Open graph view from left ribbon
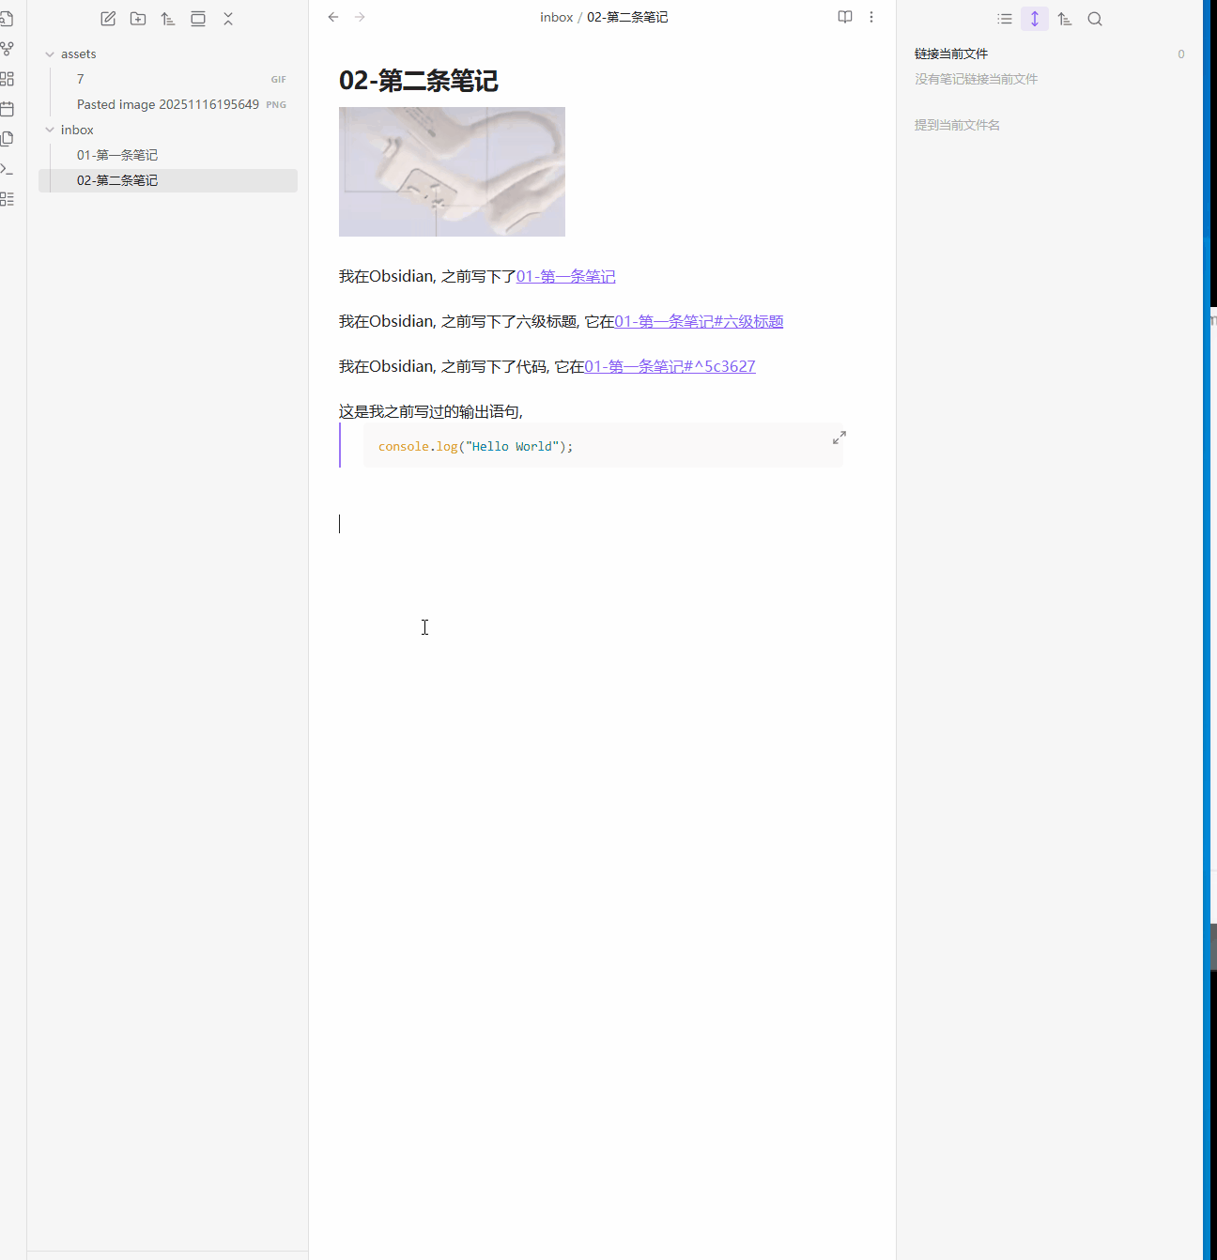The width and height of the screenshot is (1217, 1260). pos(8,48)
